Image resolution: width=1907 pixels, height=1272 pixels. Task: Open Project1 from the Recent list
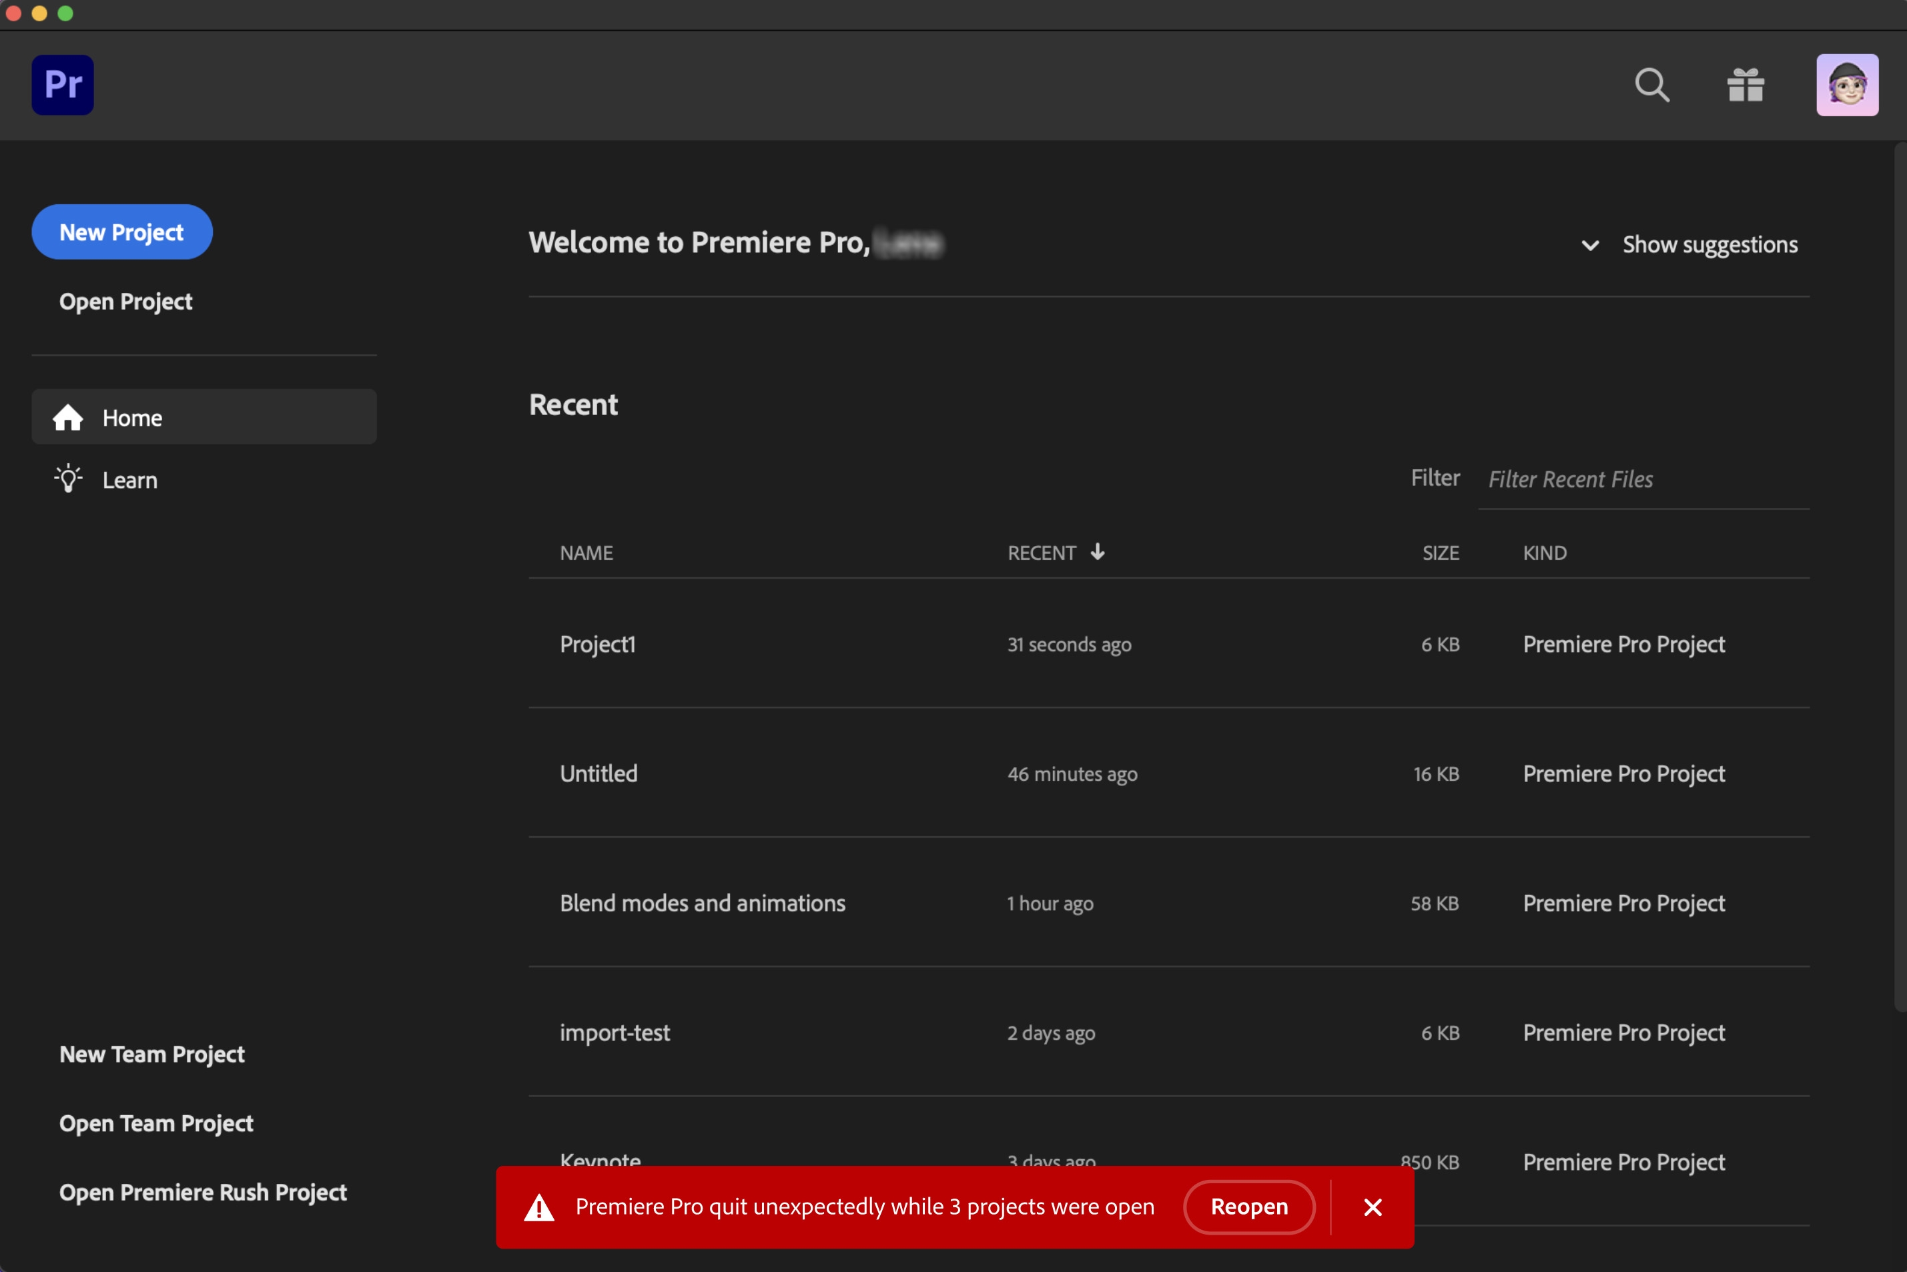(598, 644)
